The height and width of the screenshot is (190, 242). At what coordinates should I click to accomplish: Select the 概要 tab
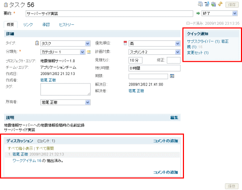10,25
